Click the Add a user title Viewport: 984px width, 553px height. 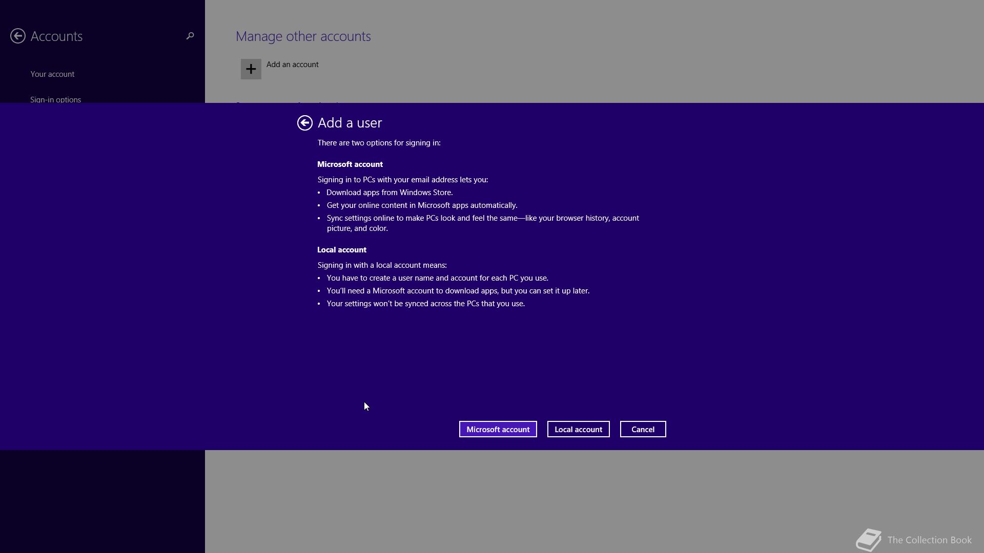pyautogui.click(x=350, y=123)
